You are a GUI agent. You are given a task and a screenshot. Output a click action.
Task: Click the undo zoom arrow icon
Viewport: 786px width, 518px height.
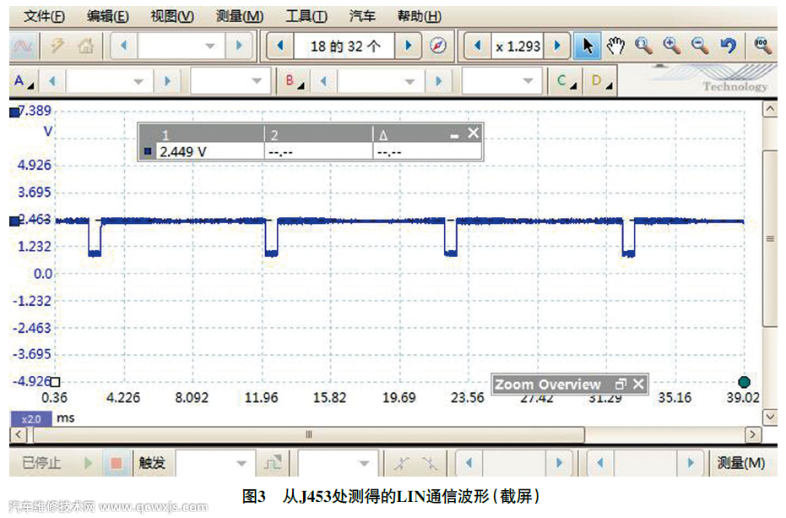pyautogui.click(x=728, y=46)
